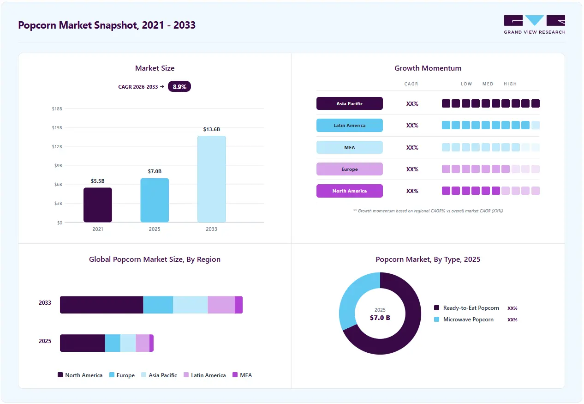Click the 2033 Latin America stacked bar segment
The width and height of the screenshot is (584, 404).
tap(221, 305)
